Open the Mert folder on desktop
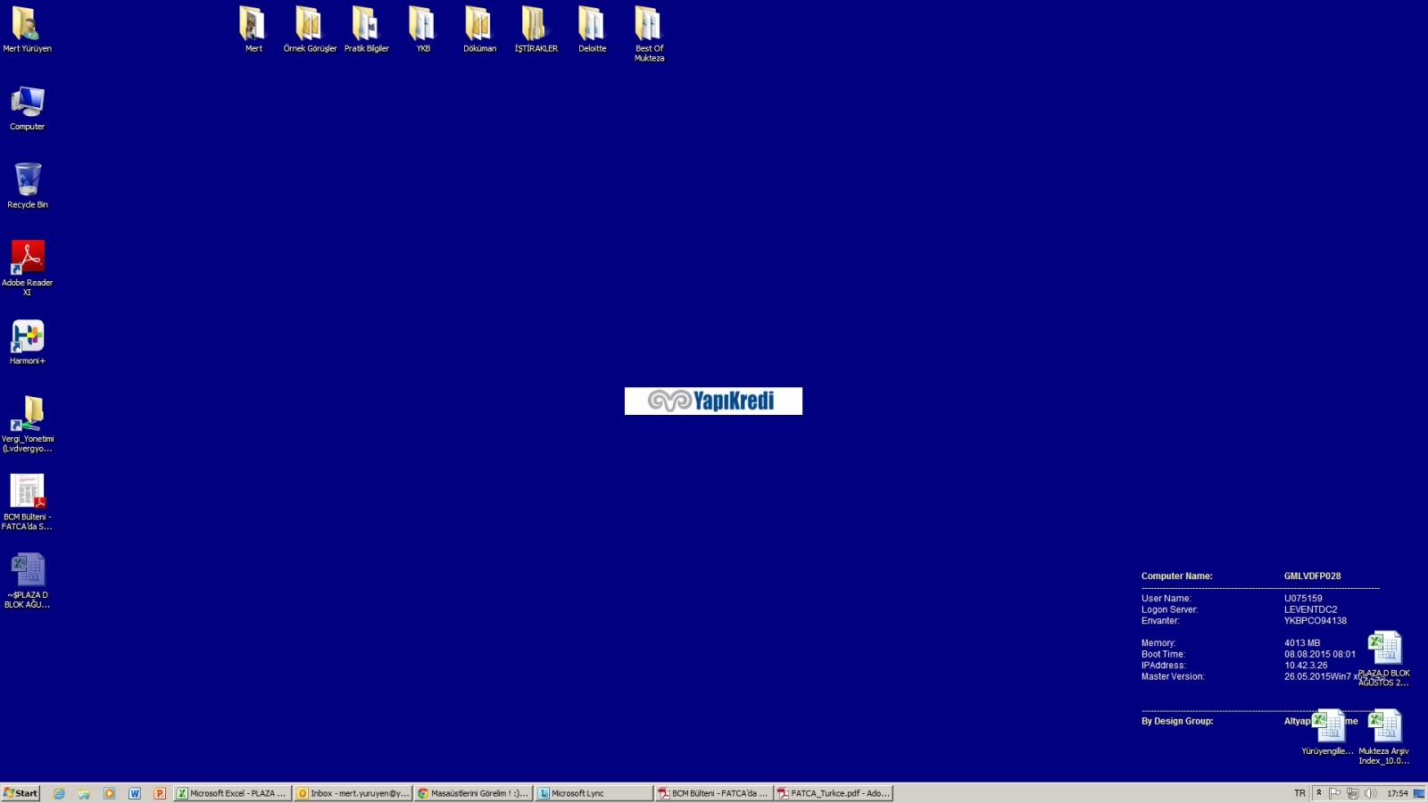 (253, 29)
